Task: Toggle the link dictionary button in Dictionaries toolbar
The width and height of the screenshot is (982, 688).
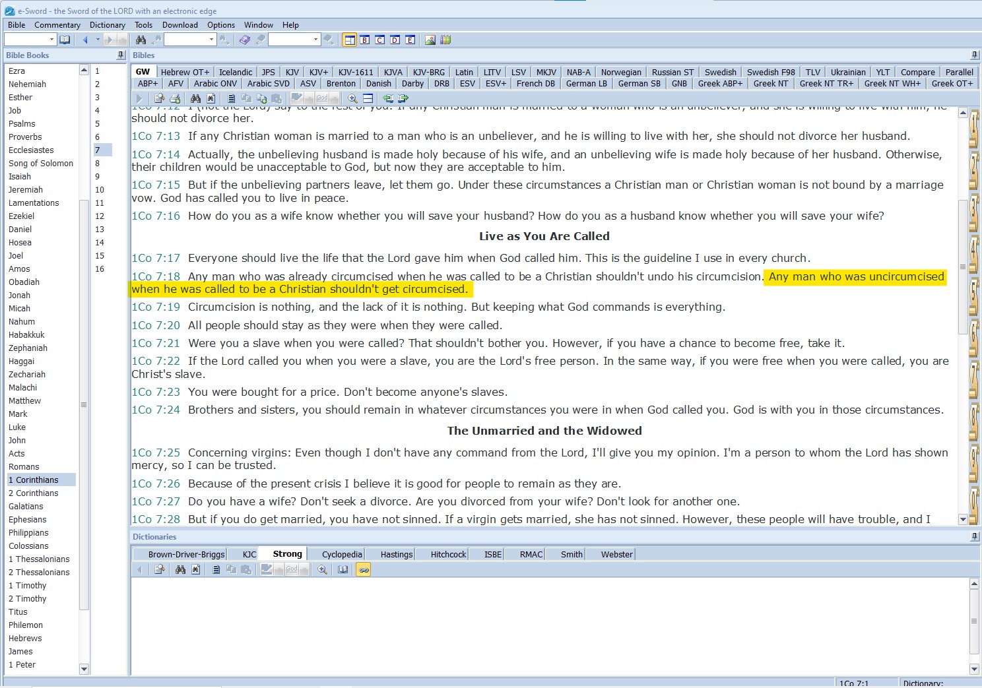Action: coord(363,569)
